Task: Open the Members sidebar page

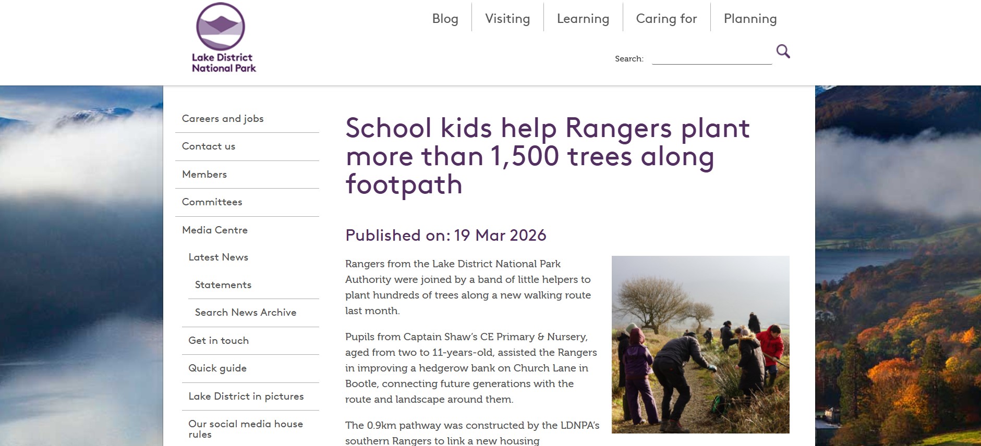Action: [x=204, y=175]
